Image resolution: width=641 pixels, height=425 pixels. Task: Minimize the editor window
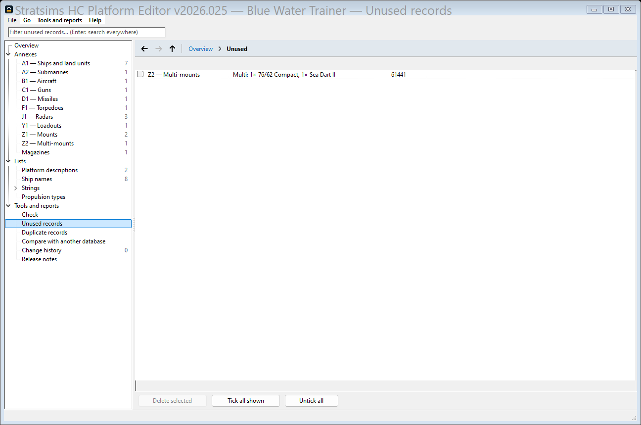pyautogui.click(x=594, y=9)
